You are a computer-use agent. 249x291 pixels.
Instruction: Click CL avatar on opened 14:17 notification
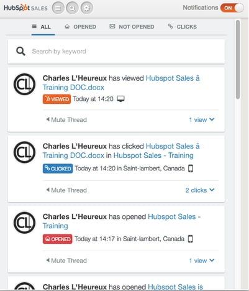(x=25, y=223)
